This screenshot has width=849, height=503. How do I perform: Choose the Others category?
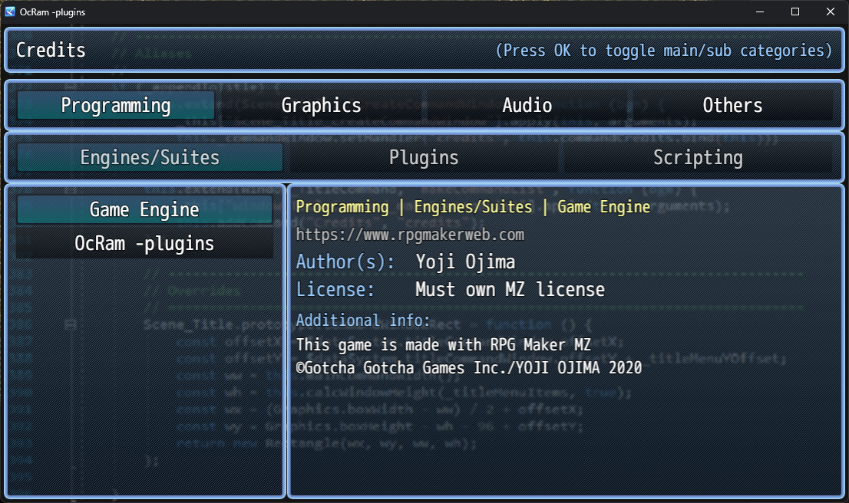(x=732, y=105)
